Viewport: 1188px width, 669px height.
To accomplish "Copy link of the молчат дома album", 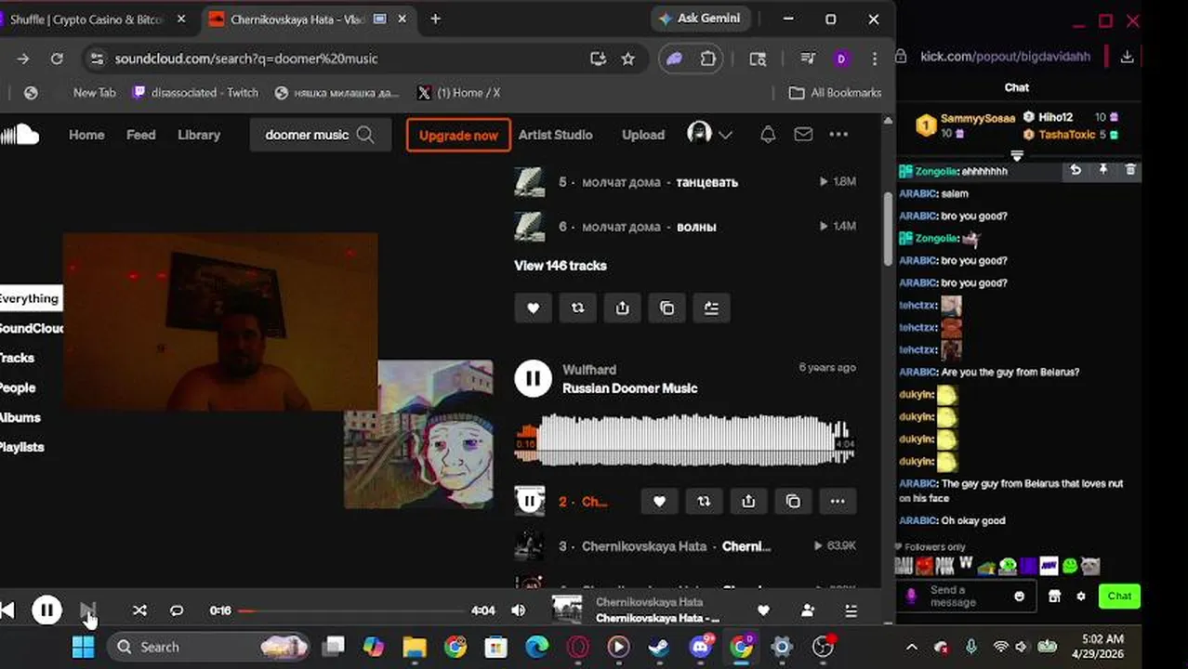I will tap(667, 308).
